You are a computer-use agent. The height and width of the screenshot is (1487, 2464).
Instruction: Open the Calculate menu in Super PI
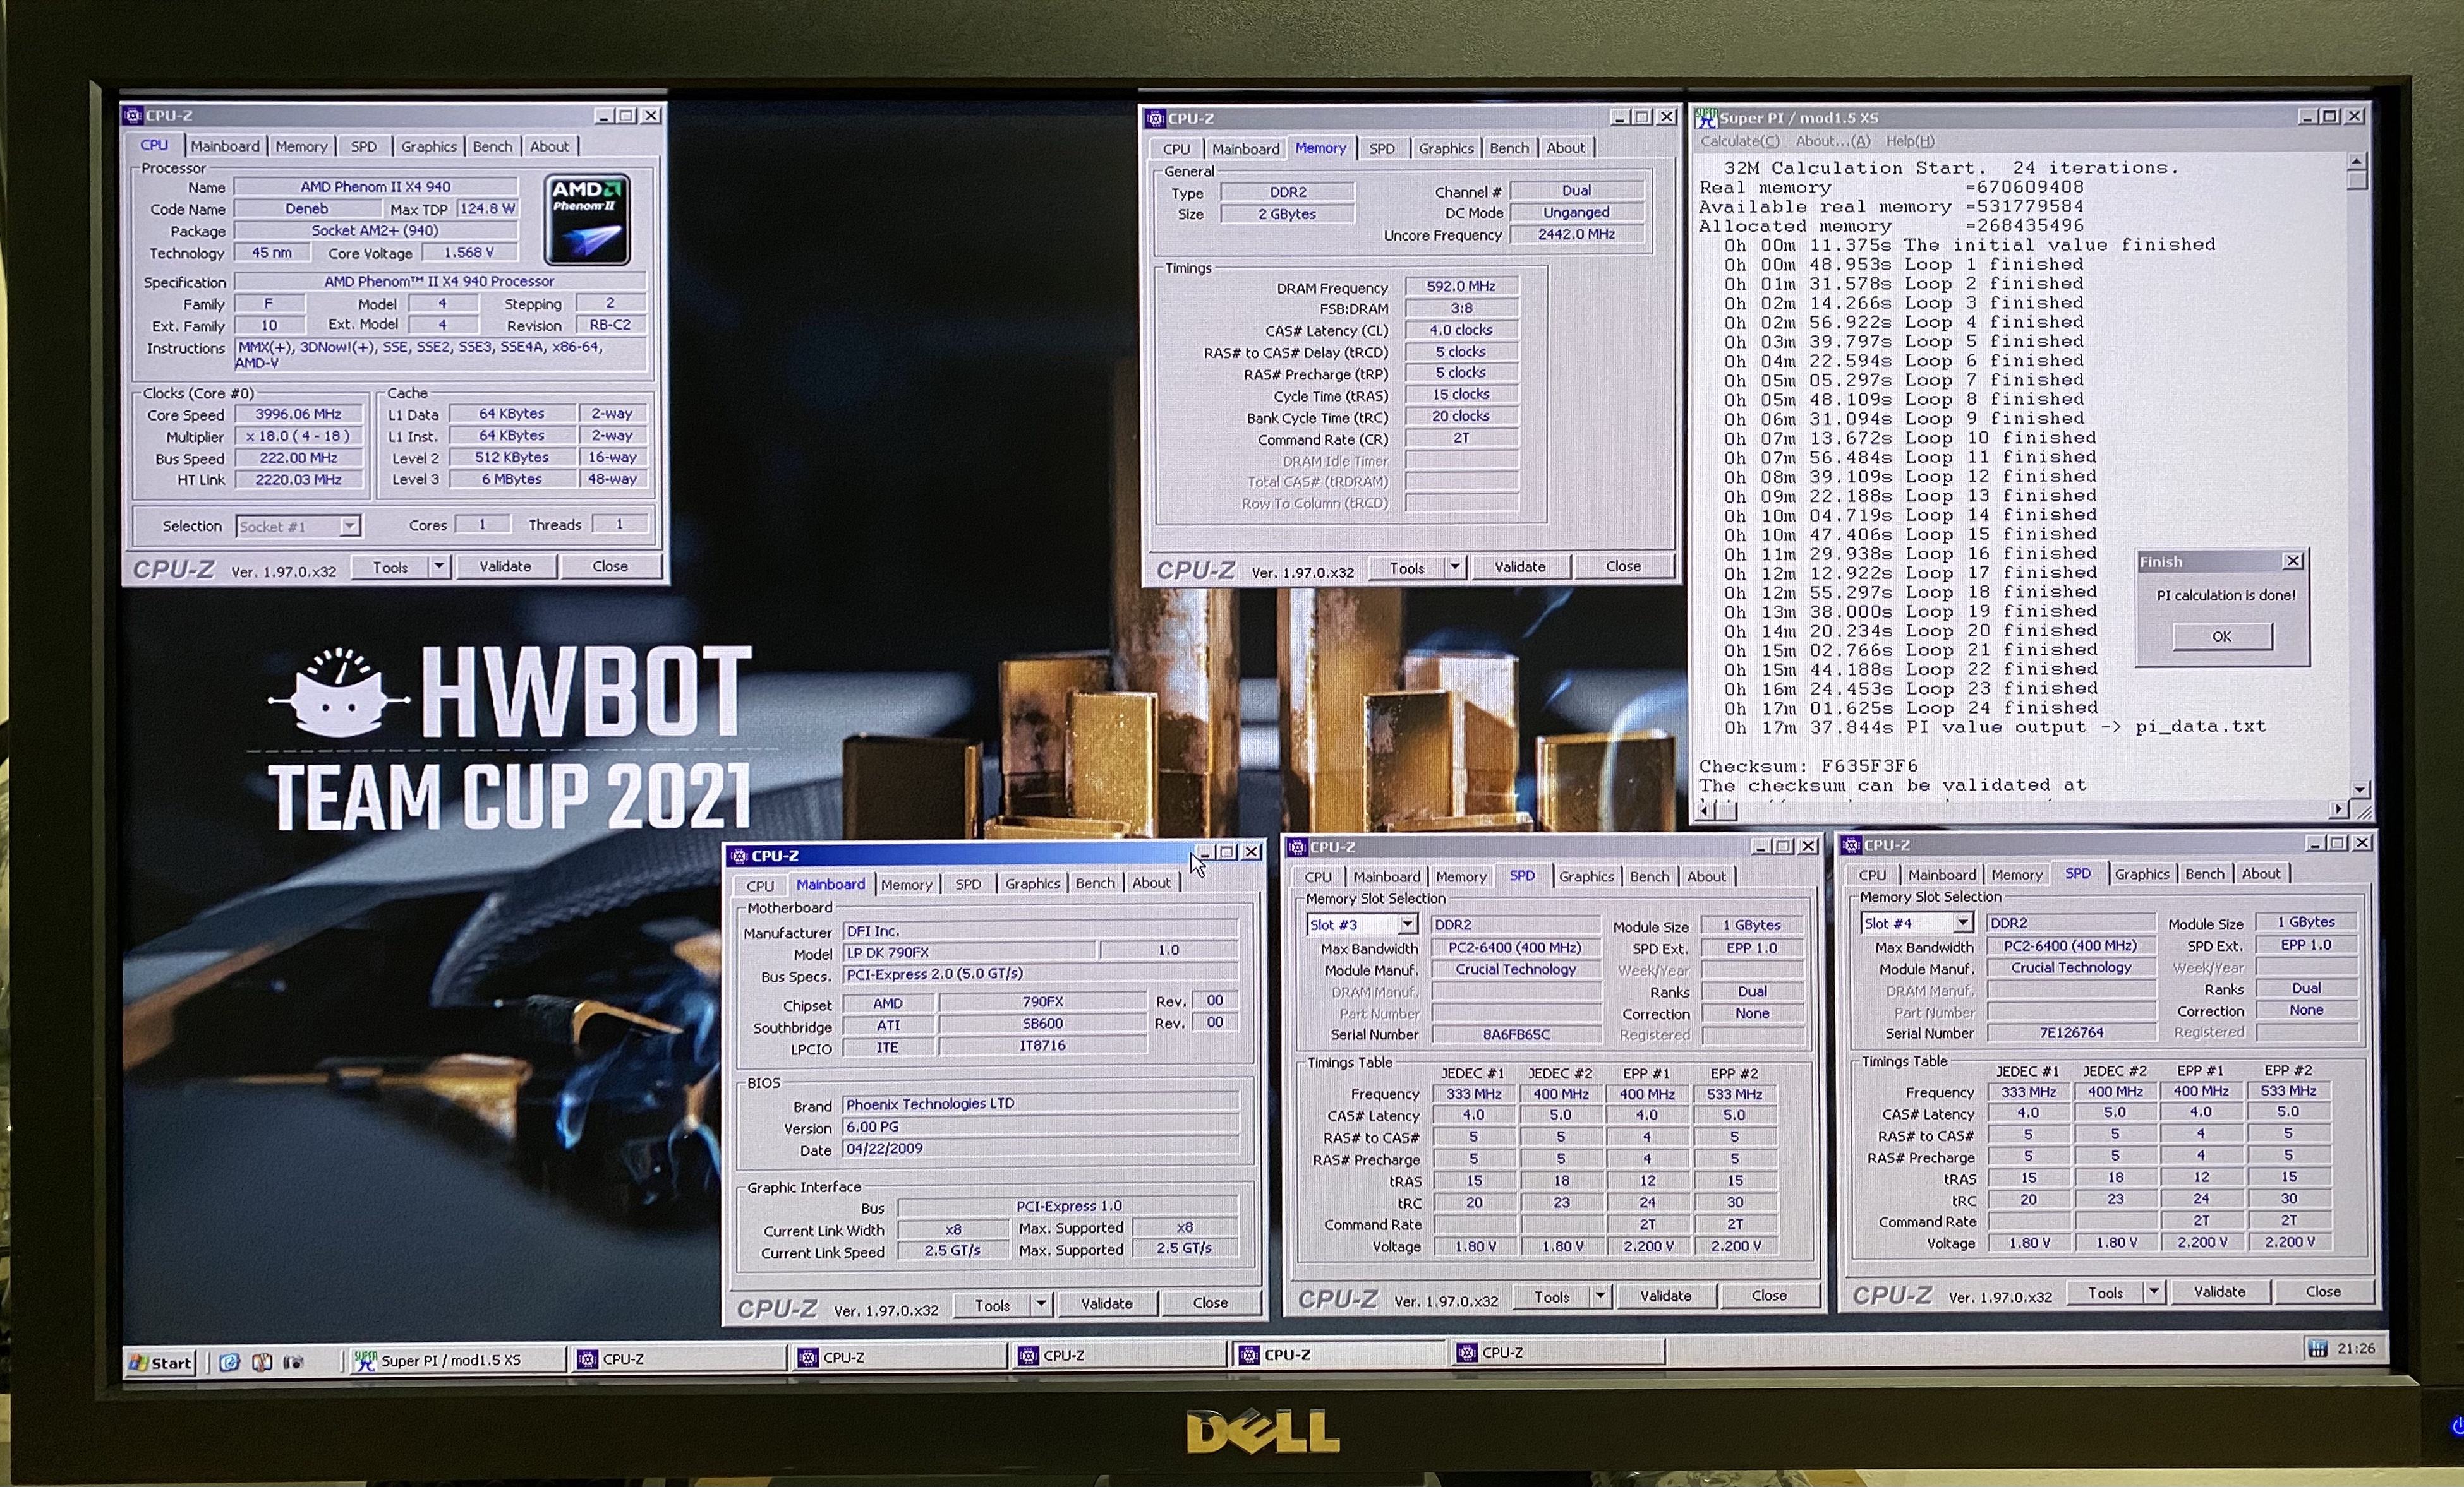(x=1740, y=142)
